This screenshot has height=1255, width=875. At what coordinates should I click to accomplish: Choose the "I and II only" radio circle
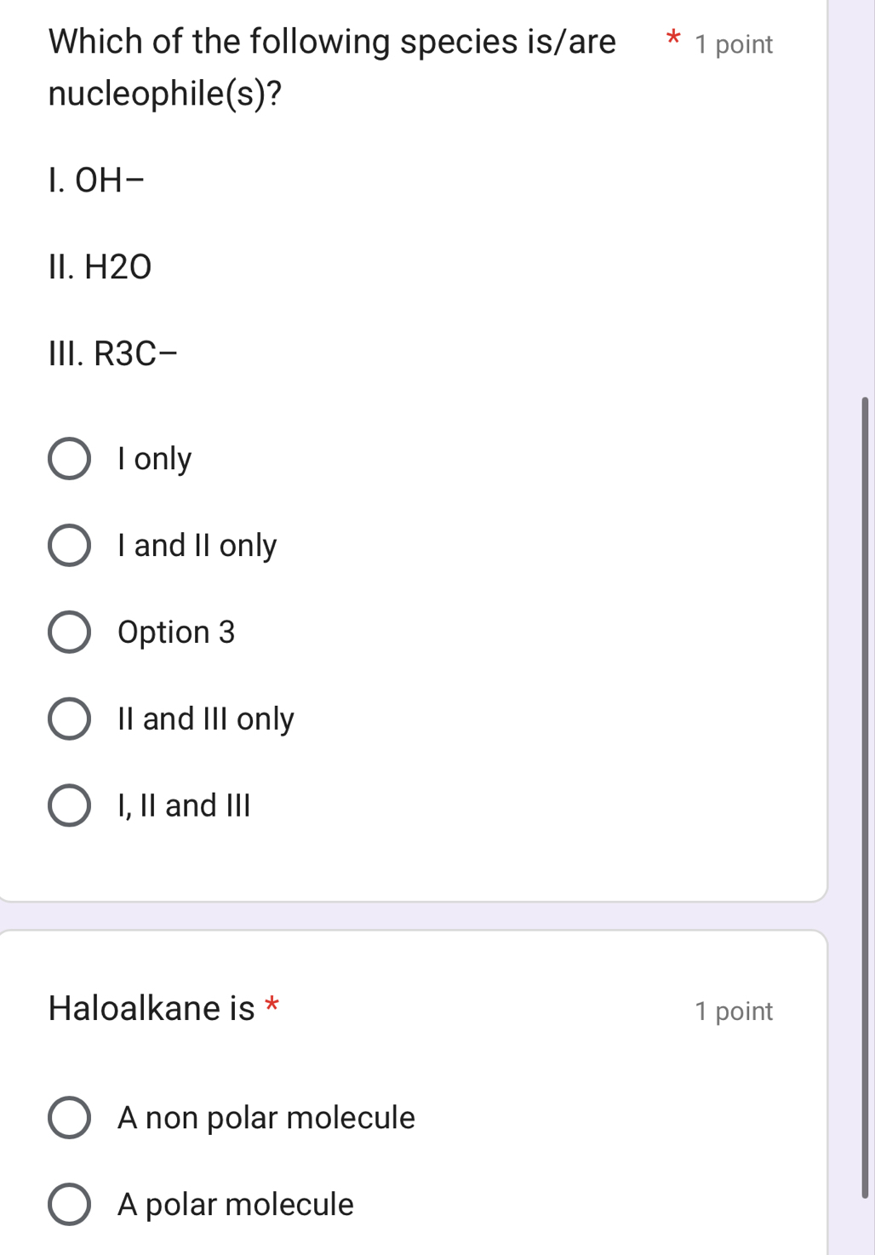click(x=69, y=546)
